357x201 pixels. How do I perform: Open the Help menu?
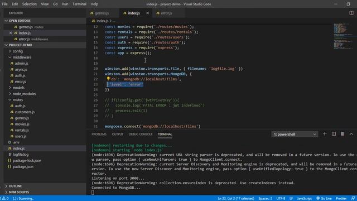94,4
